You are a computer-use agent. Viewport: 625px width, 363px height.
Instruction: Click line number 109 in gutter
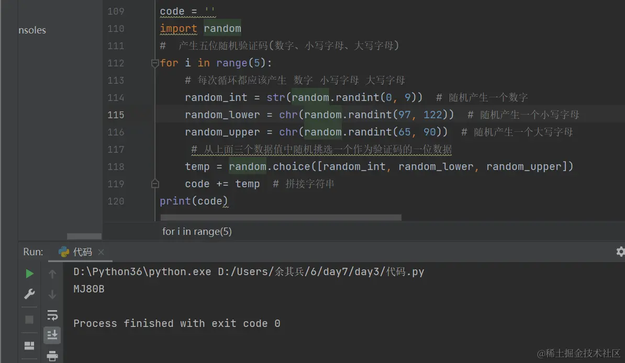coord(116,12)
